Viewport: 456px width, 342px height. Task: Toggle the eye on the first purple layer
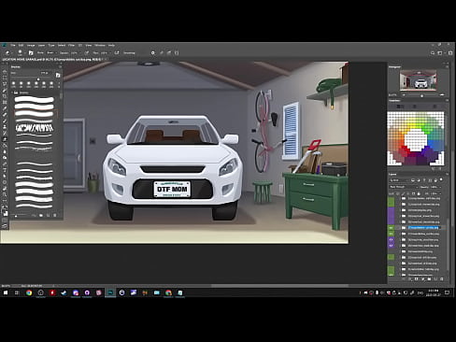pyautogui.click(x=392, y=210)
